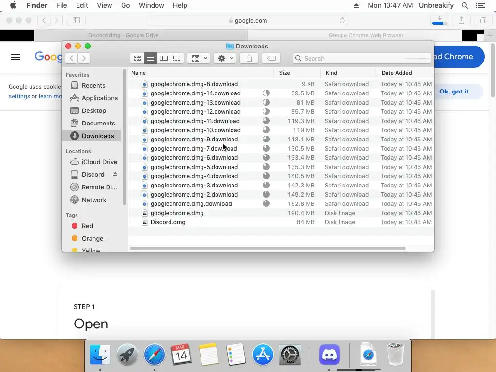Go forward in the Downloads Finder window

pos(84,58)
